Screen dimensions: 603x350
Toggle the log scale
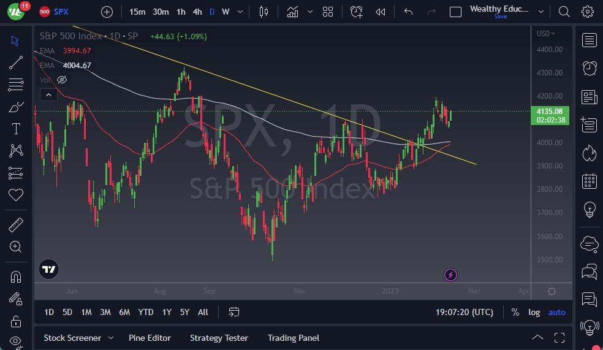tap(534, 312)
